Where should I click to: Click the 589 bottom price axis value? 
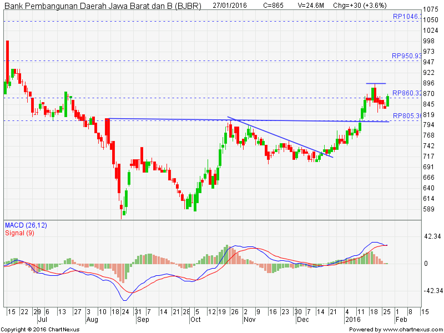click(x=428, y=209)
